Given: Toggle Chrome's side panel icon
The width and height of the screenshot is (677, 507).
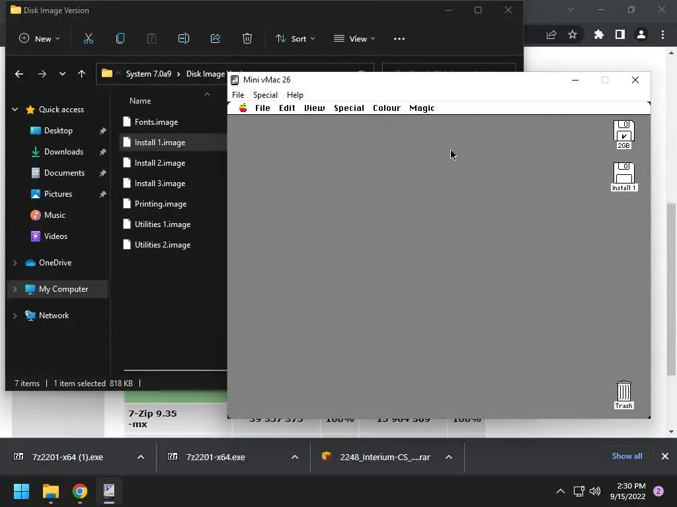Looking at the screenshot, I should (620, 34).
